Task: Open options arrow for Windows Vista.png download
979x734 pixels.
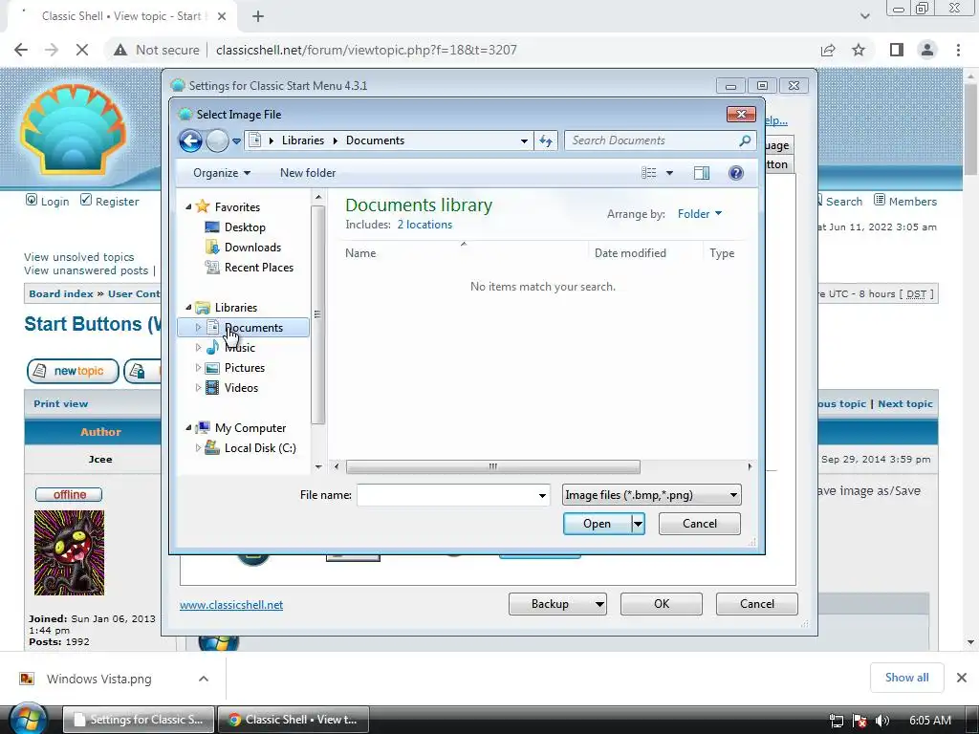Action: pyautogui.click(x=204, y=679)
